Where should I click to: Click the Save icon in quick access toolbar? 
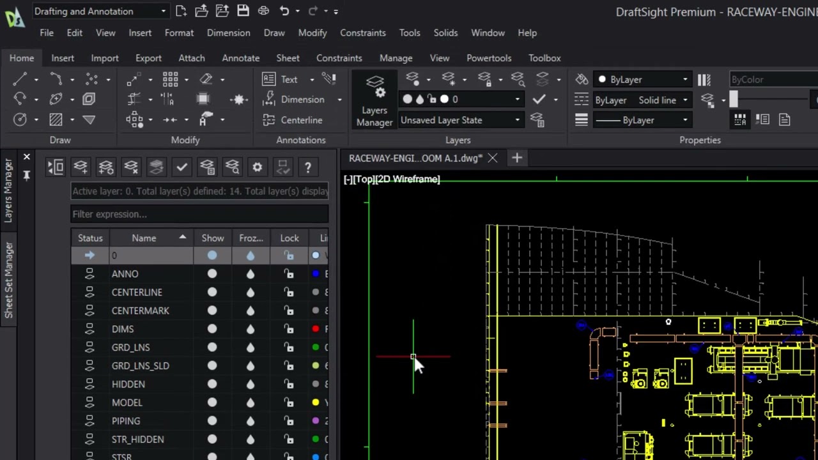click(x=243, y=11)
